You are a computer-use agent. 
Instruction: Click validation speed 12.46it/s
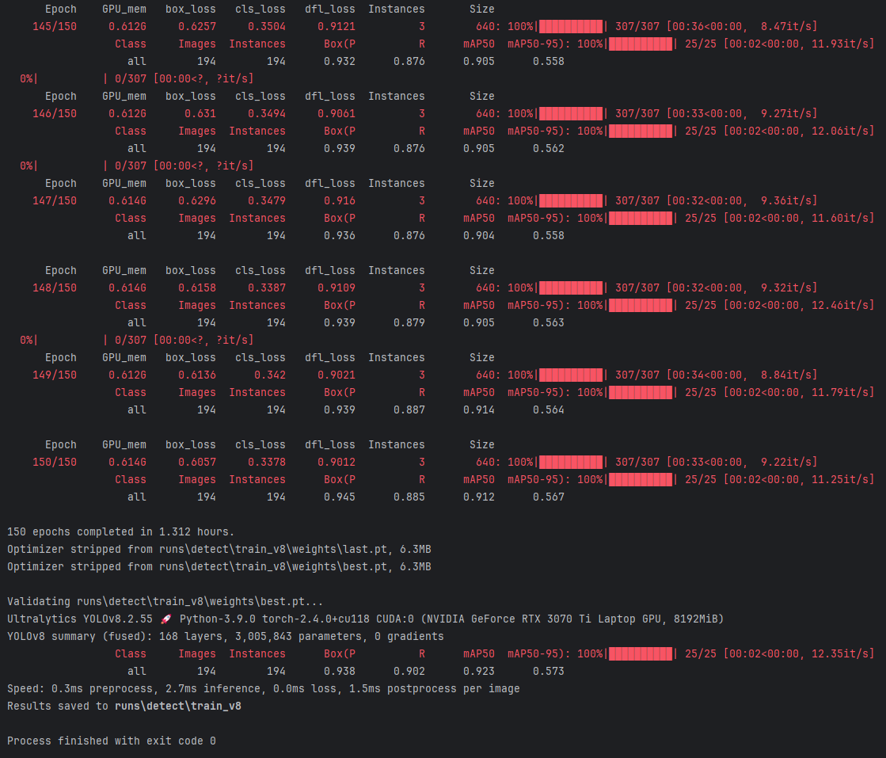click(839, 305)
